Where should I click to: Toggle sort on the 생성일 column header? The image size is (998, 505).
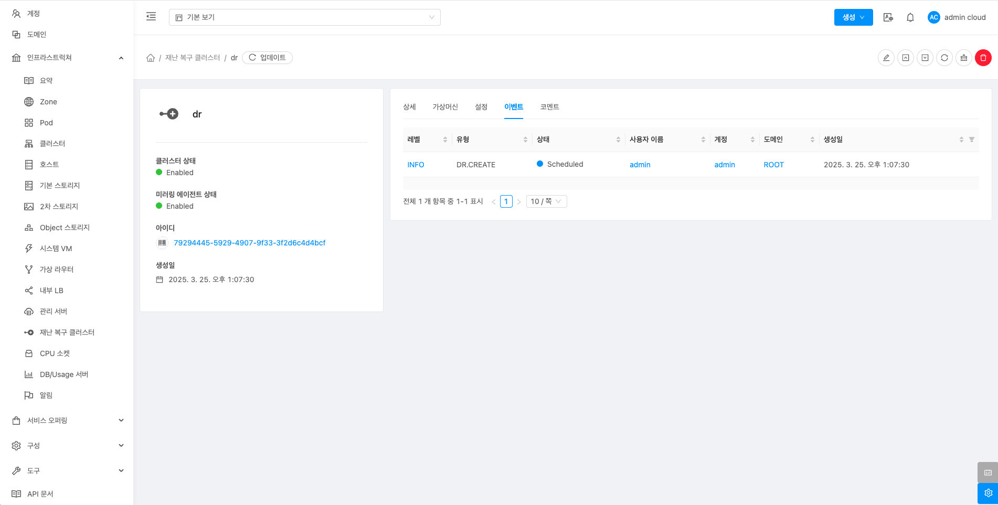click(961, 139)
